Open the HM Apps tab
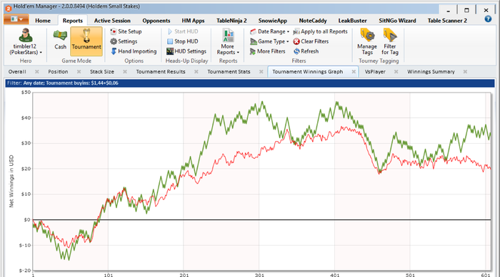Viewport: 500px width, 277px height. click(194, 21)
